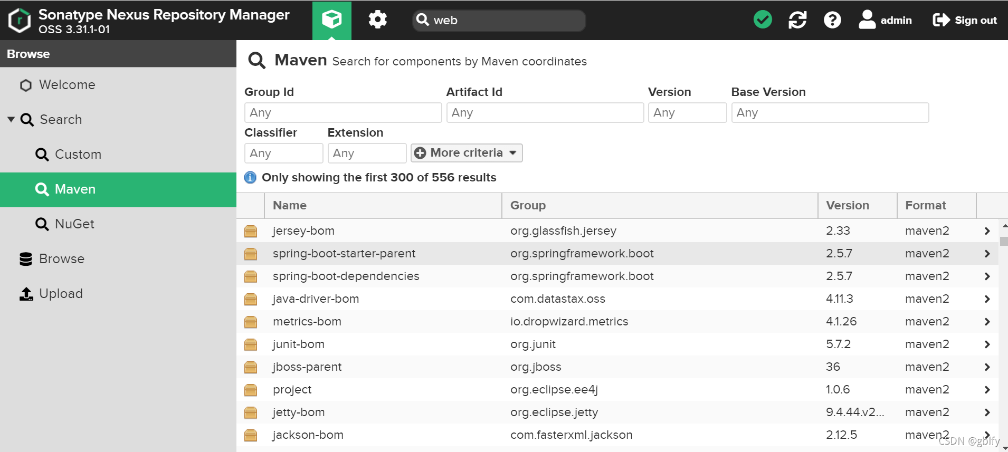The width and height of the screenshot is (1008, 452).
Task: Sort by the Format column header
Action: point(937,206)
